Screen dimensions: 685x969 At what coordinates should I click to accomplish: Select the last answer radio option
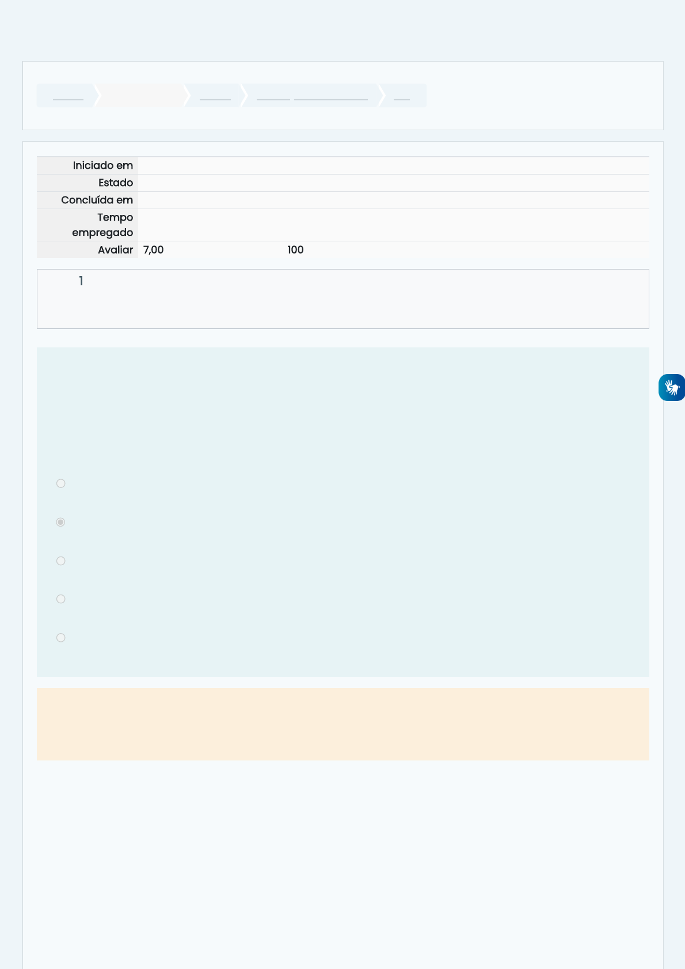(x=60, y=638)
